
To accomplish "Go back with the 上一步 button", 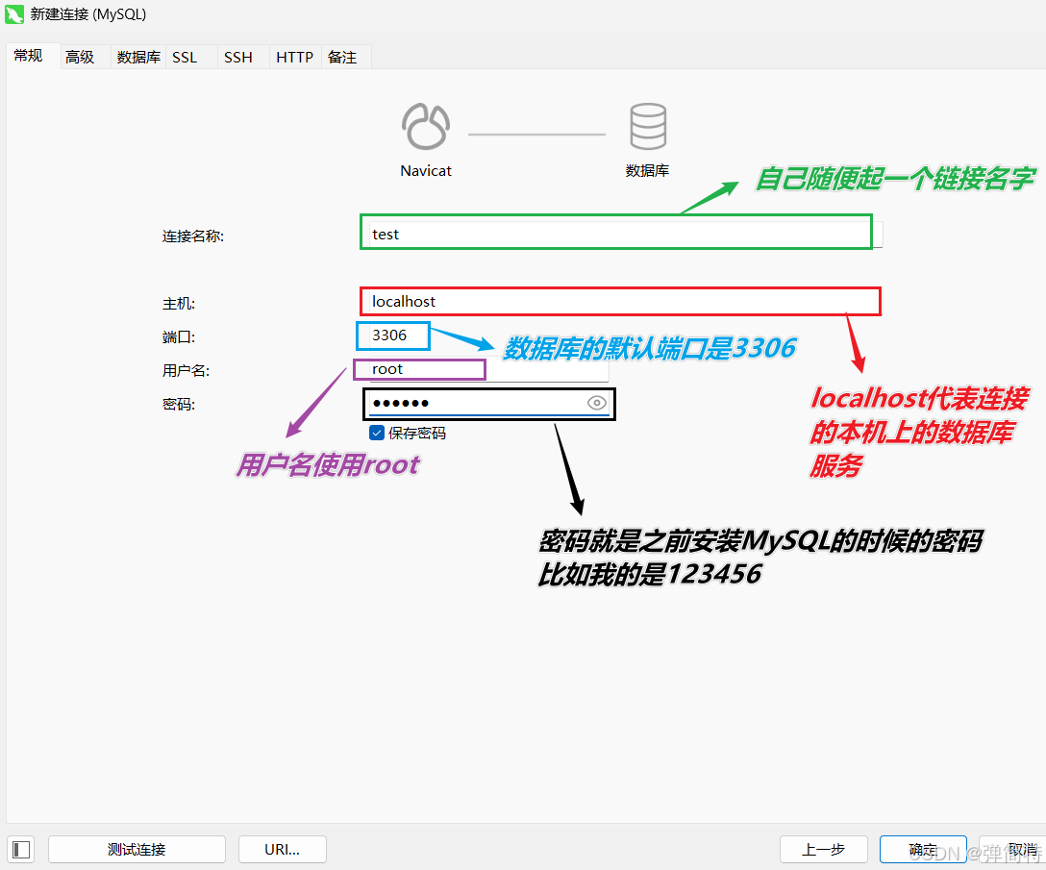I will (x=823, y=849).
